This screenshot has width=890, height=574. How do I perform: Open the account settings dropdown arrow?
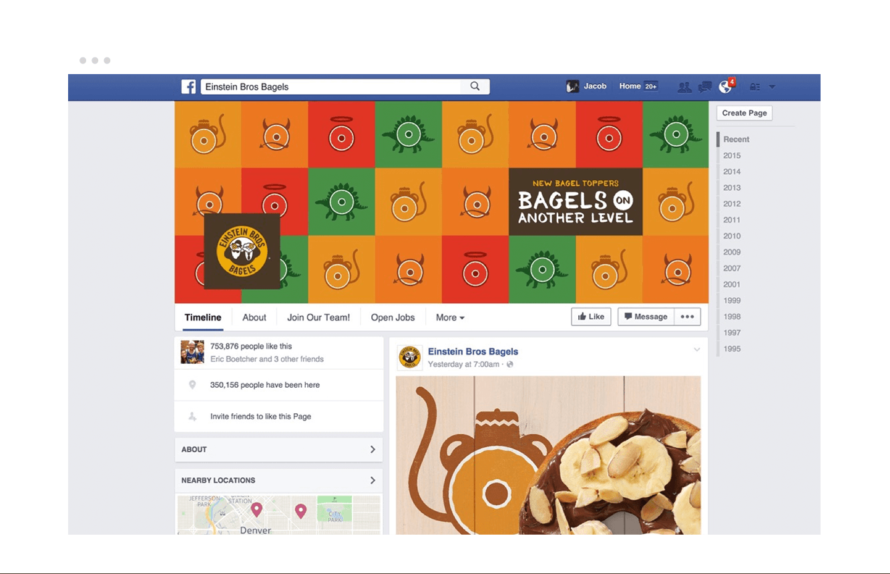772,87
